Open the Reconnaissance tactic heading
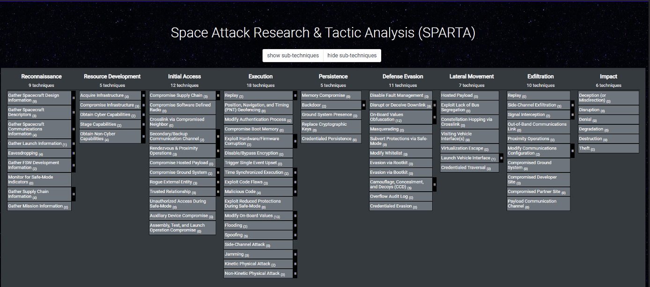This screenshot has height=287, width=650. click(41, 77)
